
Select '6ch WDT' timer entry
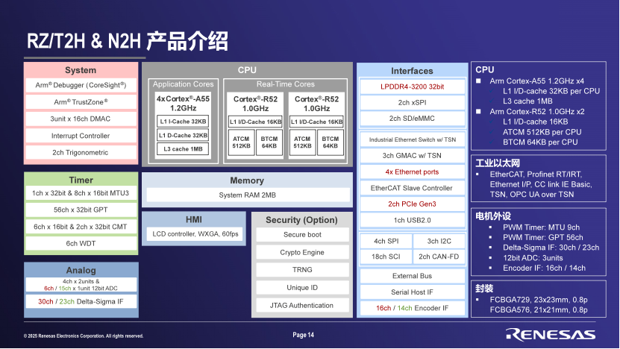(81, 243)
